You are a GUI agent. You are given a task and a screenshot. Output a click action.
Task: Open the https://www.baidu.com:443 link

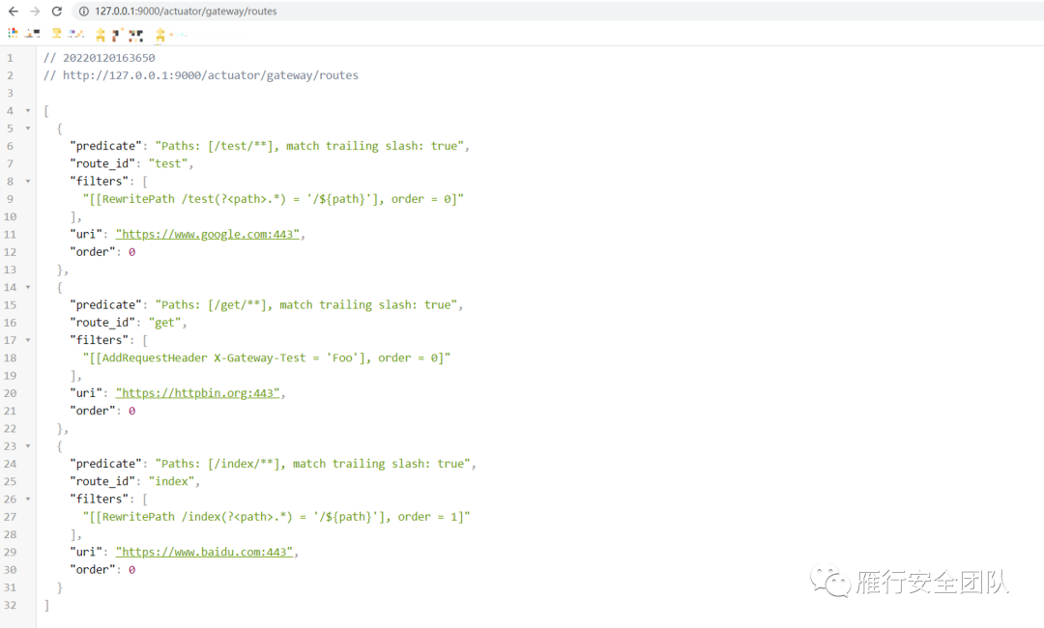[204, 553]
